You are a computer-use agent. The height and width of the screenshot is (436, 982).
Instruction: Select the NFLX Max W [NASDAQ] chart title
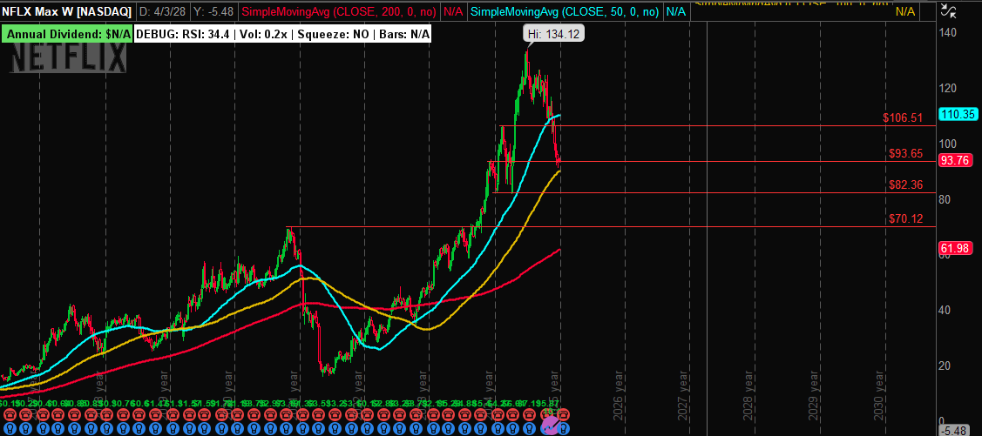coord(68,12)
